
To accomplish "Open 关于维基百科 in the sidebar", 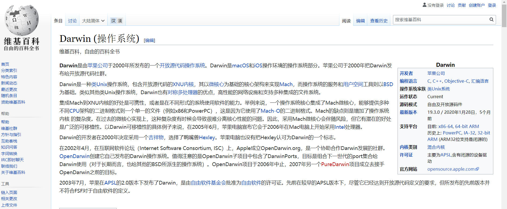I will pos(13,172).
